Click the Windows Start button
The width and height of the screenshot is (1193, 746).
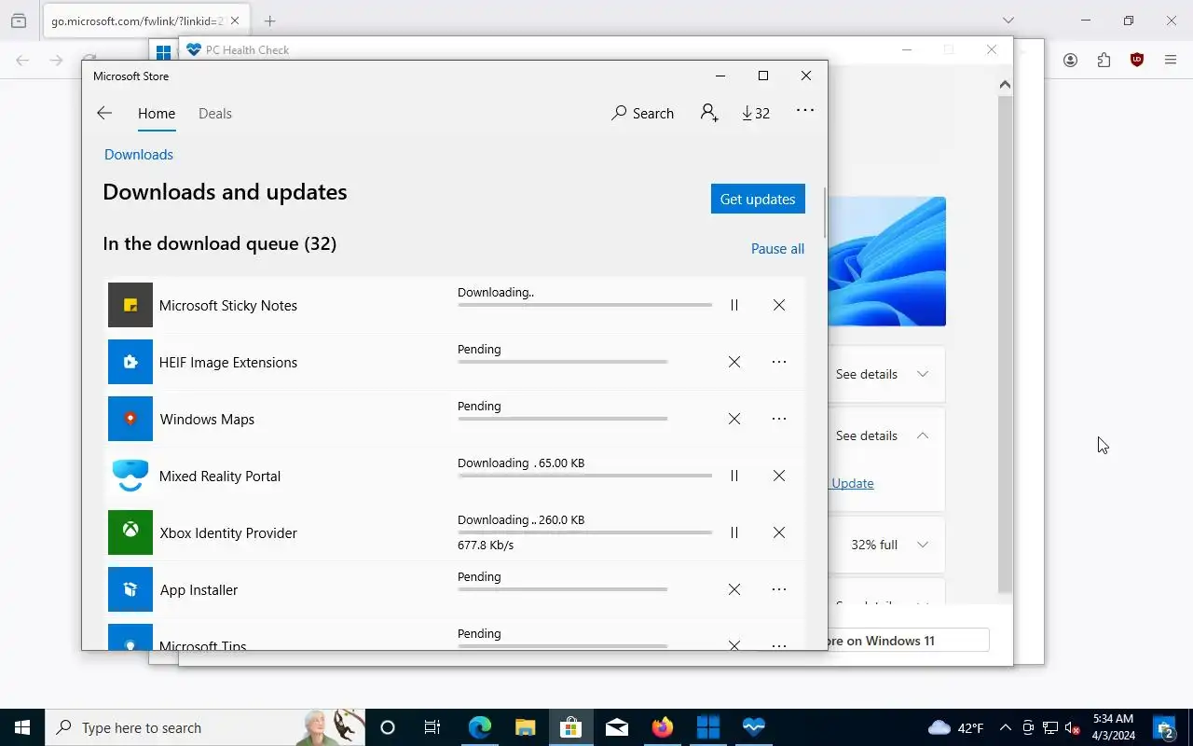click(22, 727)
